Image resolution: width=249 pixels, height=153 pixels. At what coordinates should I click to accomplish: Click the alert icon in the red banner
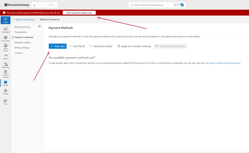[x=4, y=13]
